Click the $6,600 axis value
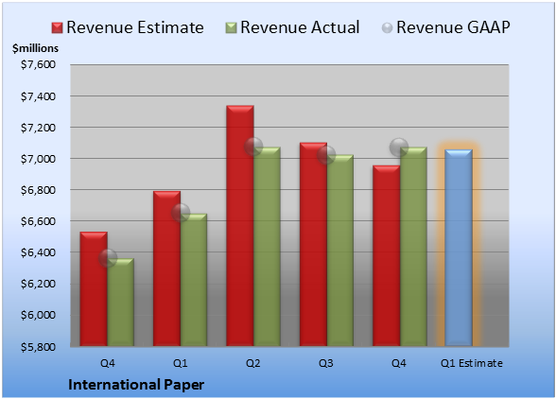Screen dimensions: 556x399 [38, 221]
